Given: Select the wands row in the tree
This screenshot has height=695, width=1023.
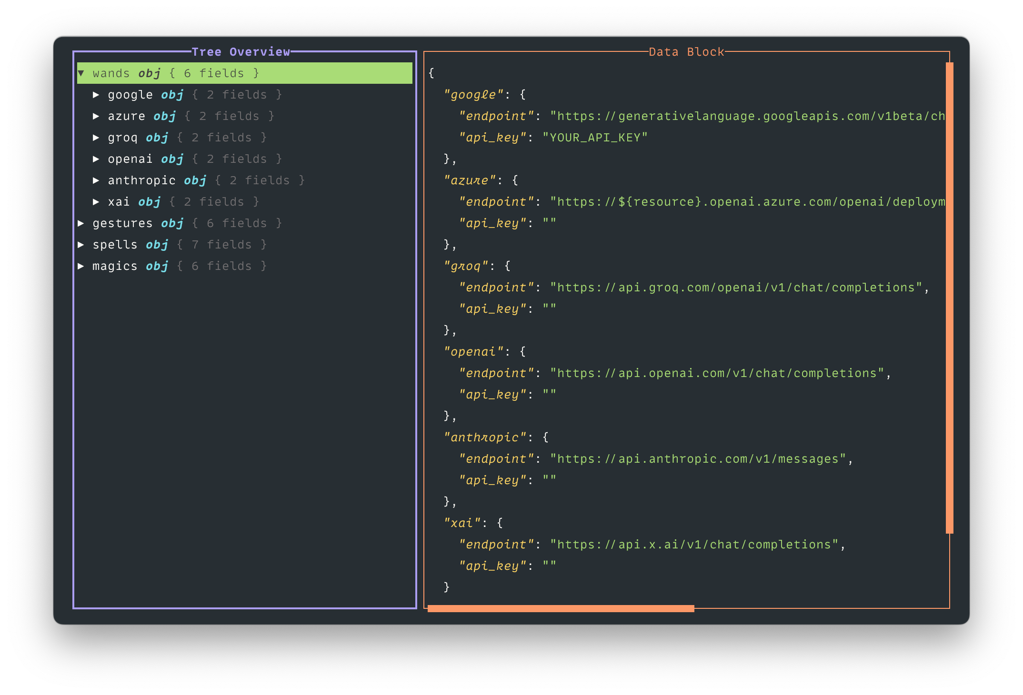Looking at the screenshot, I should point(245,73).
